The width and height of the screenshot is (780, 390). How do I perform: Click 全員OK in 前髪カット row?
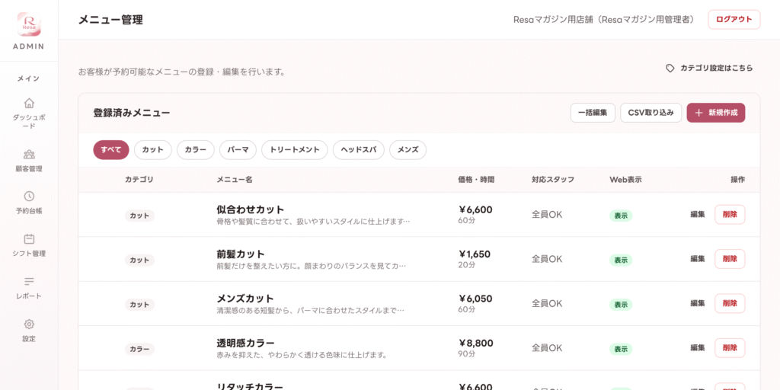coord(547,259)
